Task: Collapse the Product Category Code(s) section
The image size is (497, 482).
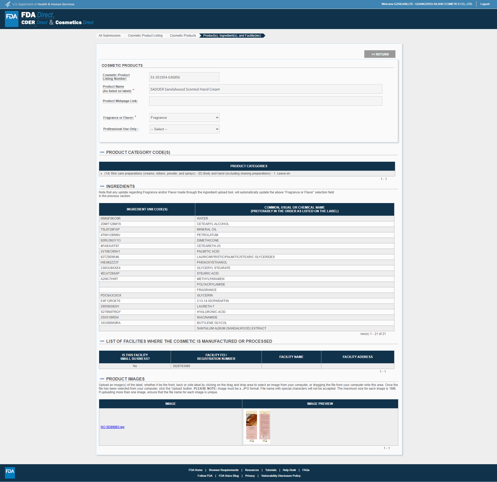Action: pyautogui.click(x=102, y=152)
